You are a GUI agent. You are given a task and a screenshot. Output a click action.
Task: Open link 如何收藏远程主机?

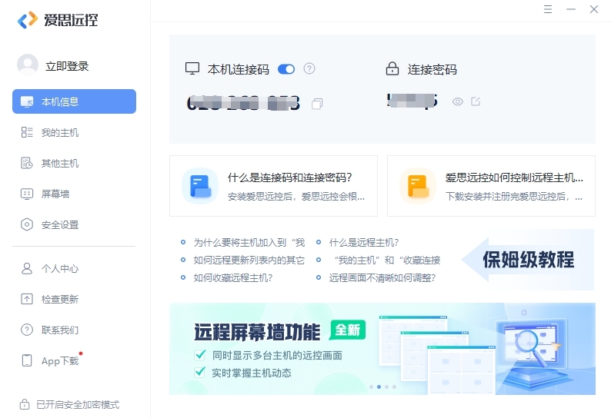(233, 277)
